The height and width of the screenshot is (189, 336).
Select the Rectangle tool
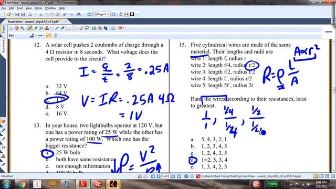click(x=68, y=28)
